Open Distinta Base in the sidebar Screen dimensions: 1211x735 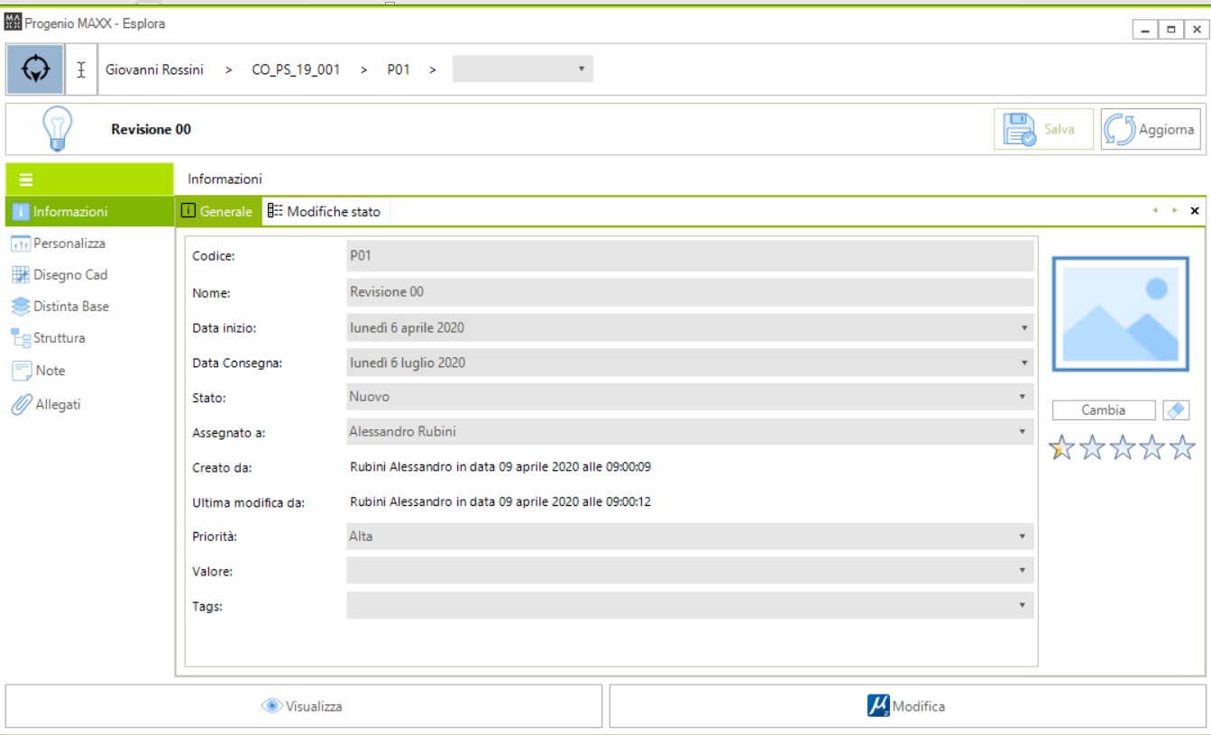tap(88, 307)
